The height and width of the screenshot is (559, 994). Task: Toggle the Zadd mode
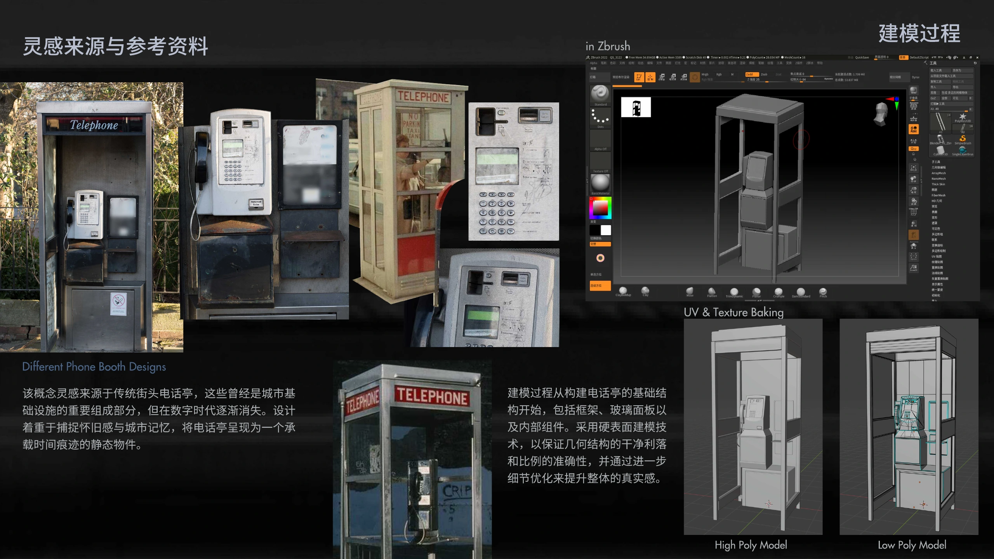pos(752,75)
